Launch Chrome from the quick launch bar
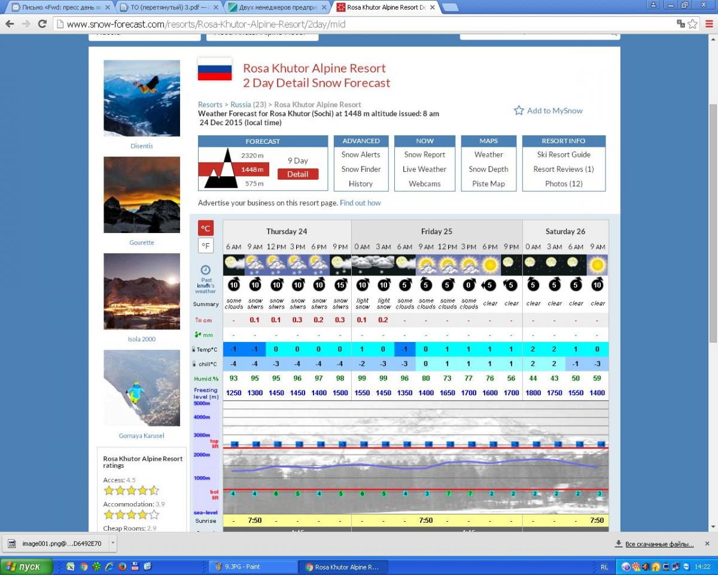The width and height of the screenshot is (718, 575). [84, 567]
